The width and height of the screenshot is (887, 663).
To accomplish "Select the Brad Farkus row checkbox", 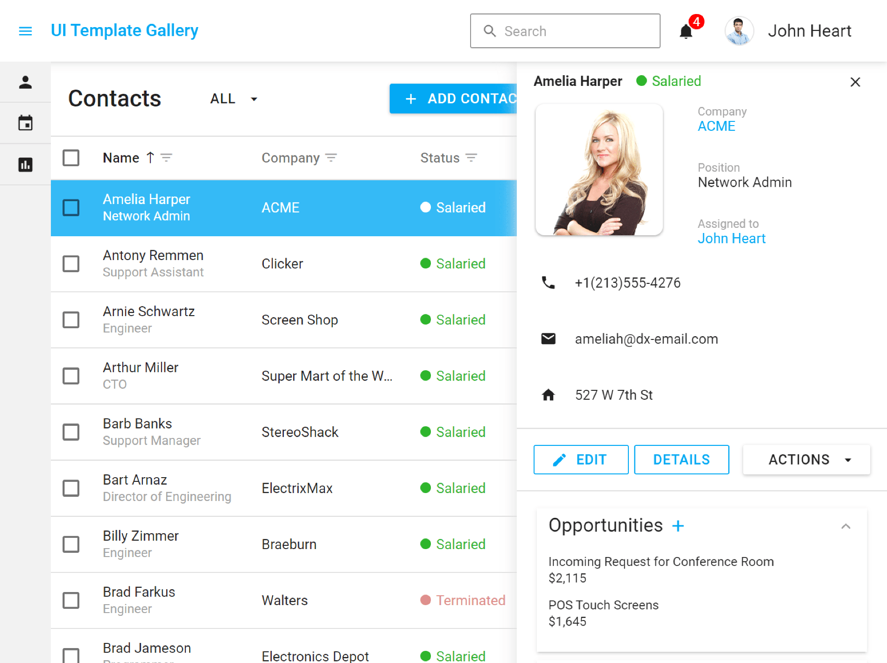I will click(71, 600).
